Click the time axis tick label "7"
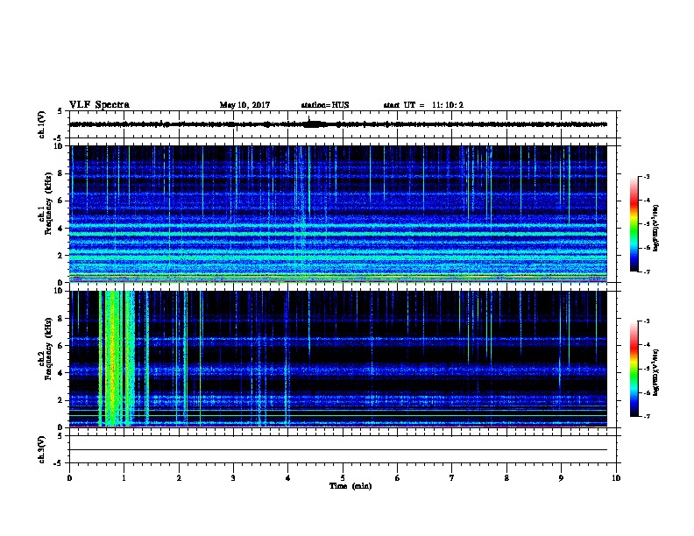Screen dimensions: 694x536 tap(452, 477)
